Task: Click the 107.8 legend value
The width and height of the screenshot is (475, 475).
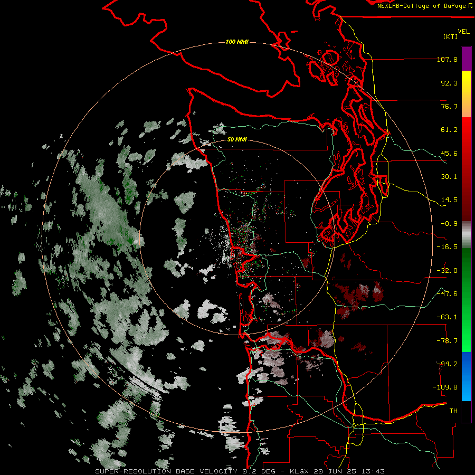Action: [447, 59]
